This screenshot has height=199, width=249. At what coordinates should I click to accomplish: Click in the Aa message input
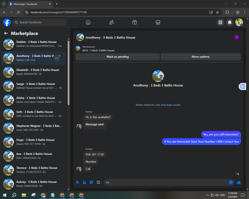(x=166, y=183)
